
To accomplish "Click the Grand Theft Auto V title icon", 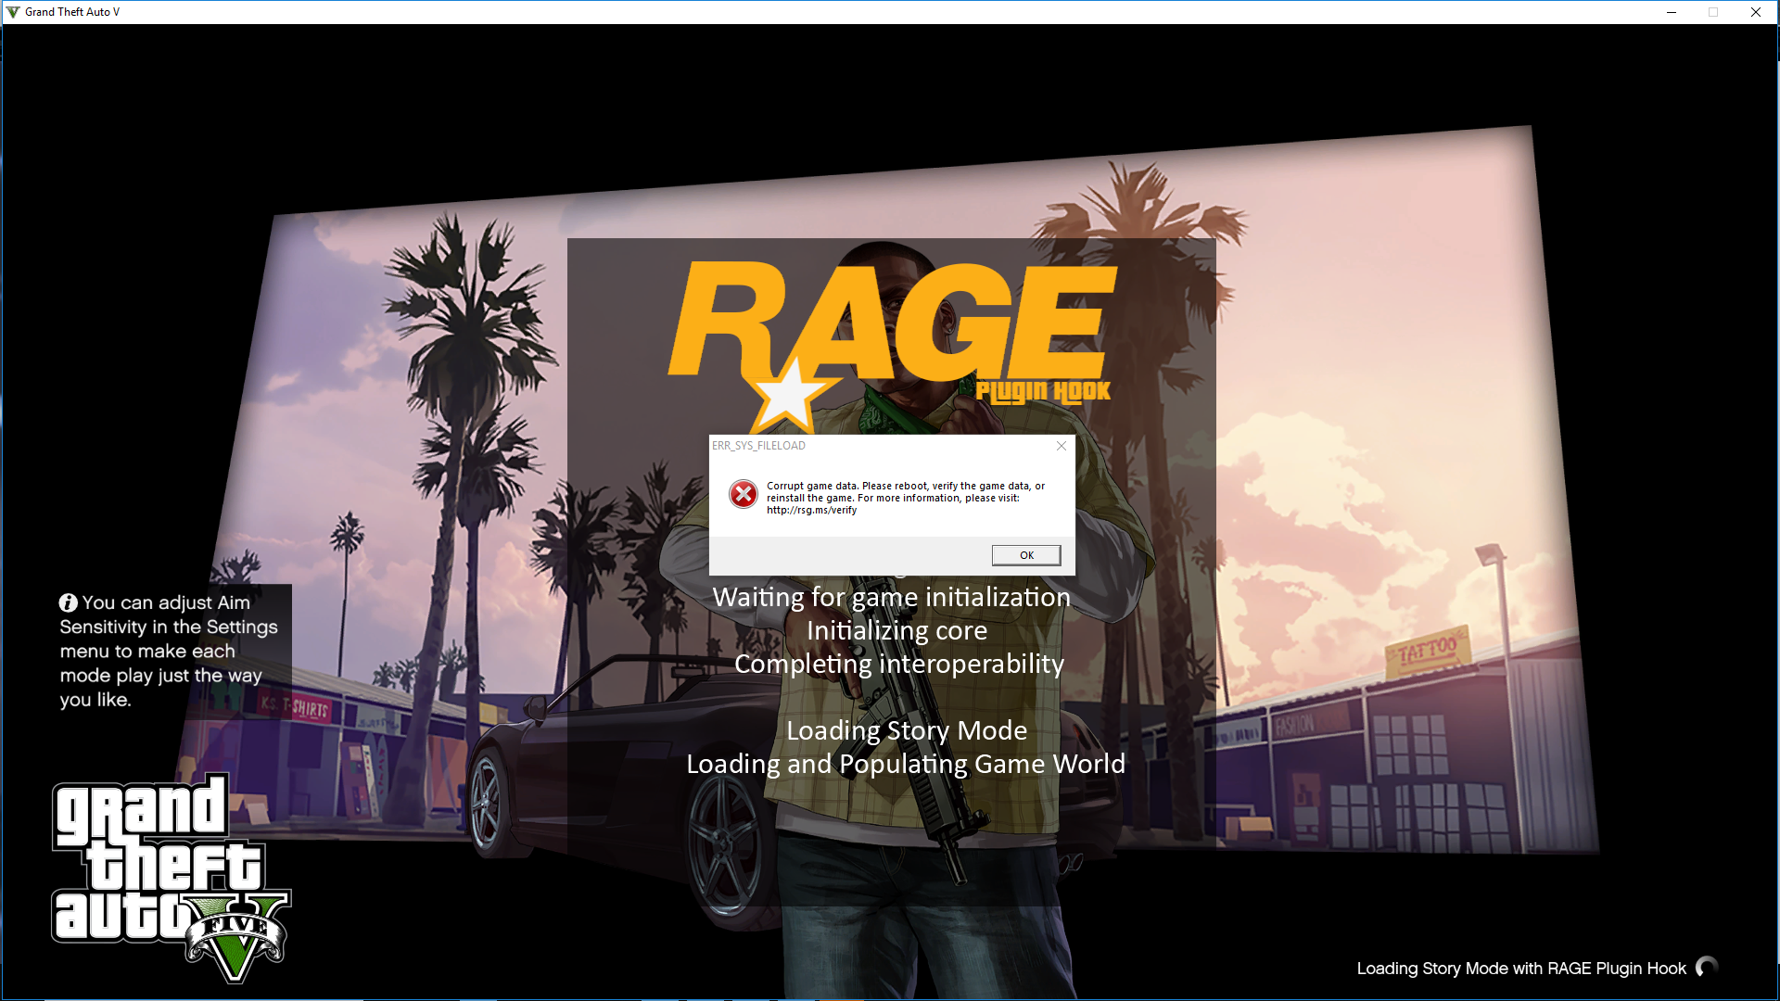I will tap(12, 12).
